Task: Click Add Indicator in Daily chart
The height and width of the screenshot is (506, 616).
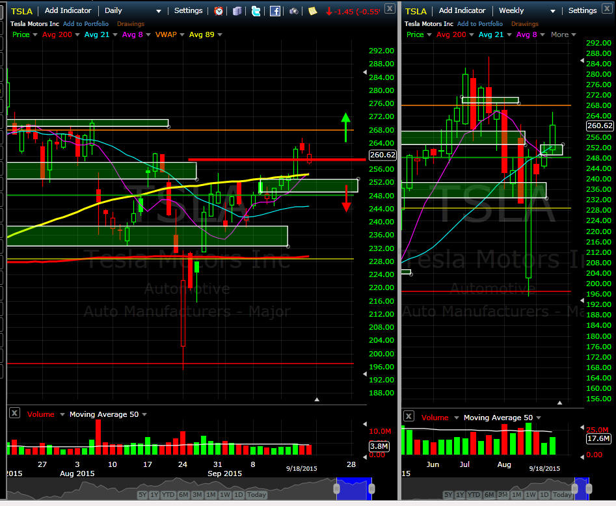Action: coord(68,10)
